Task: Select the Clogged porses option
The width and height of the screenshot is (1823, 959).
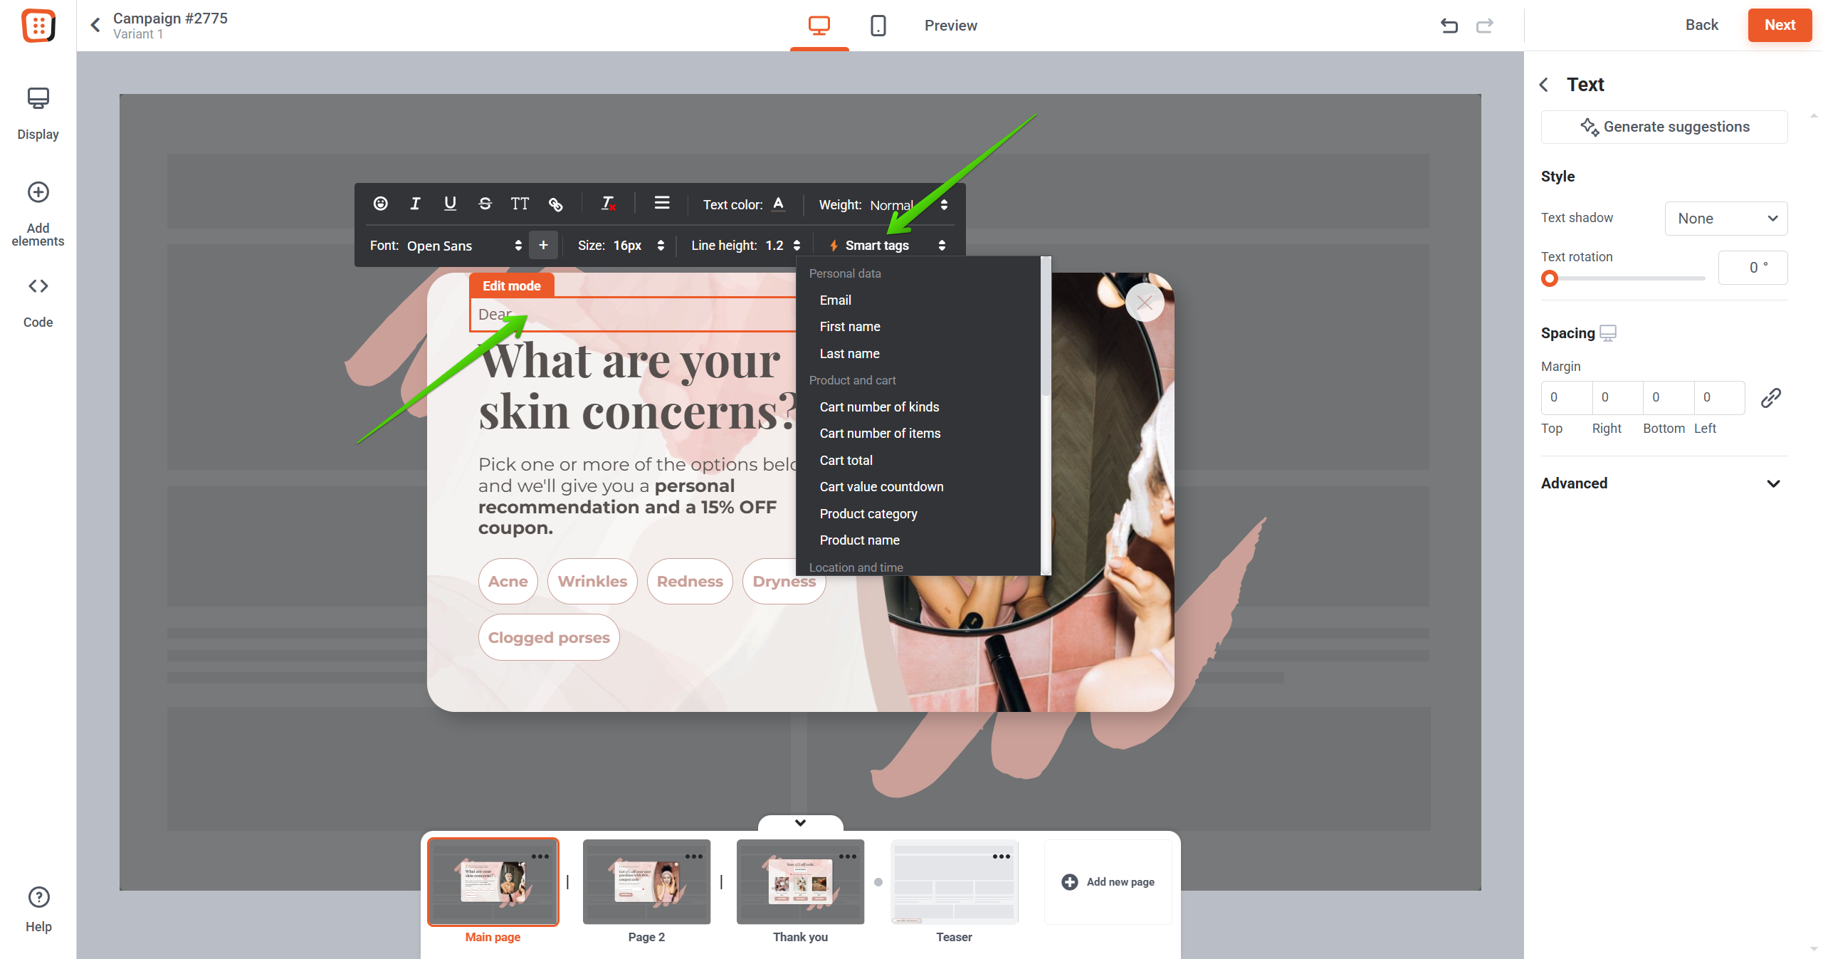Action: (x=549, y=638)
